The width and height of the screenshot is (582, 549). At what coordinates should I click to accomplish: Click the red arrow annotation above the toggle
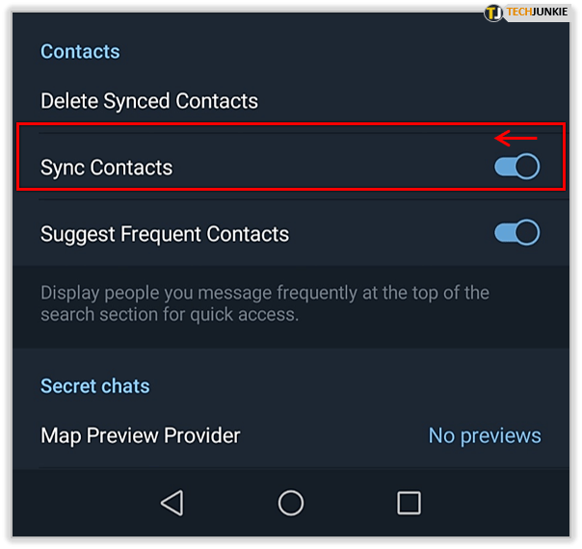516,139
